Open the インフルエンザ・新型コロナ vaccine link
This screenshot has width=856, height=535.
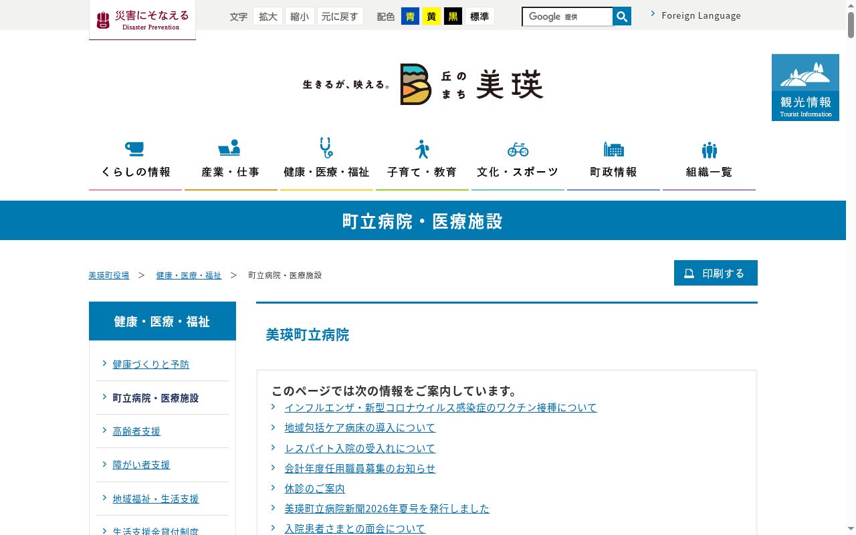(x=441, y=407)
